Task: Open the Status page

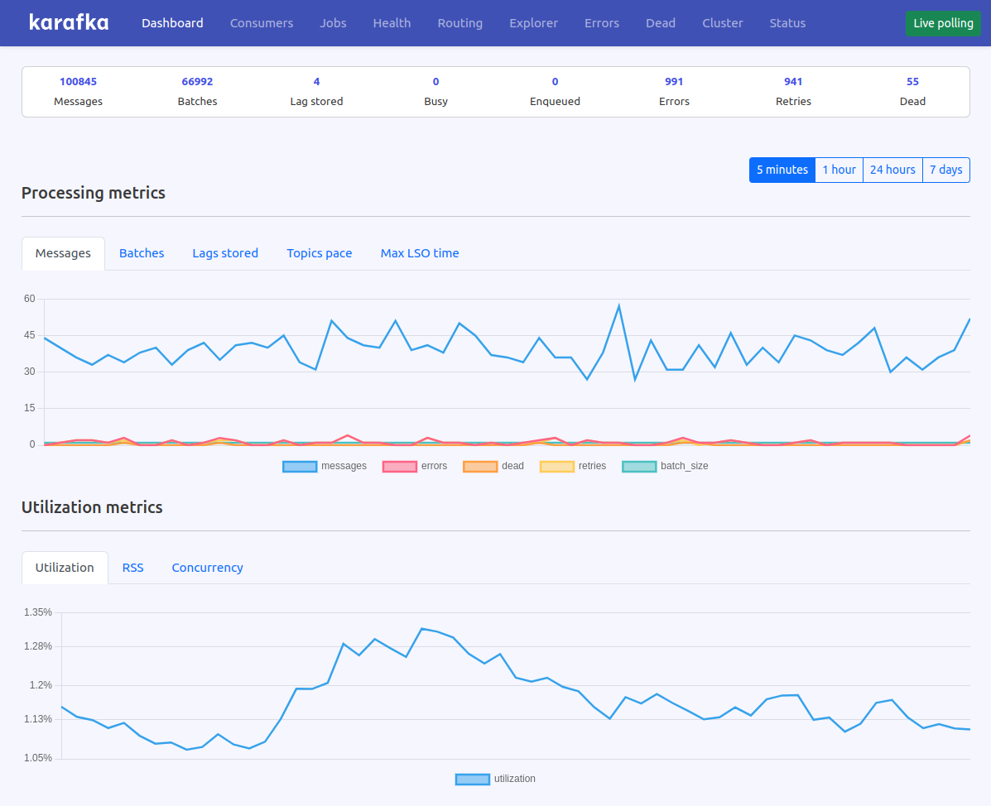Action: [787, 22]
